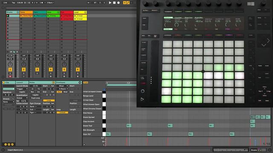Start playback with the transport Play button

(110, 3)
